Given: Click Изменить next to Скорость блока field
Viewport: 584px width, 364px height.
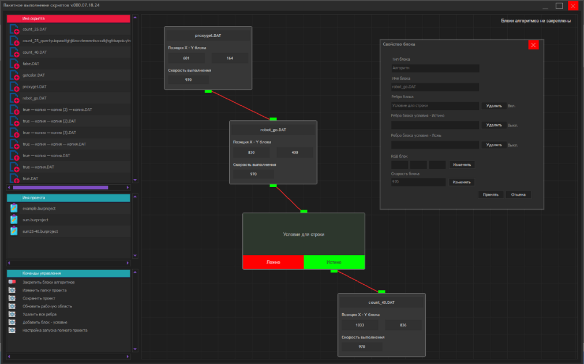Looking at the screenshot, I should point(462,182).
